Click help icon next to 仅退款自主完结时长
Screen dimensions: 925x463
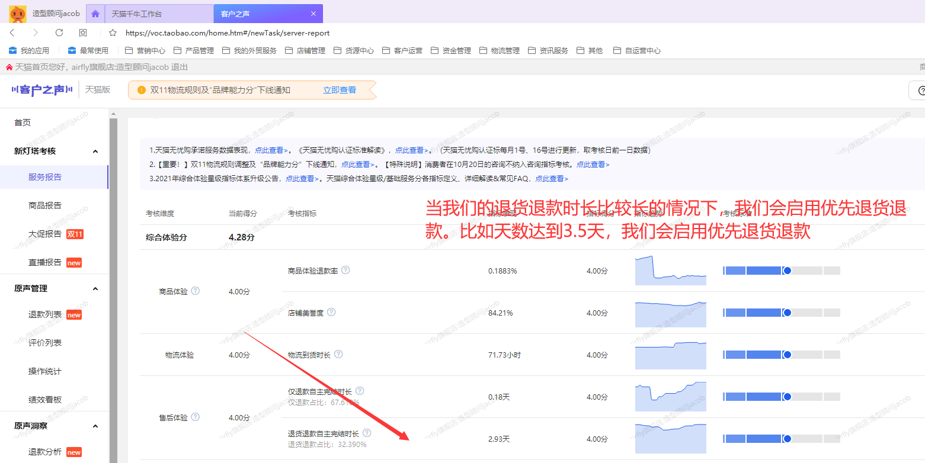[x=360, y=391]
